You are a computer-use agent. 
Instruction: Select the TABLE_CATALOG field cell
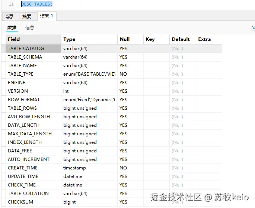[x=34, y=49]
